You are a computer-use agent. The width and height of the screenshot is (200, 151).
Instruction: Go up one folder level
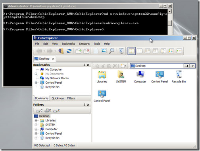[61, 51]
